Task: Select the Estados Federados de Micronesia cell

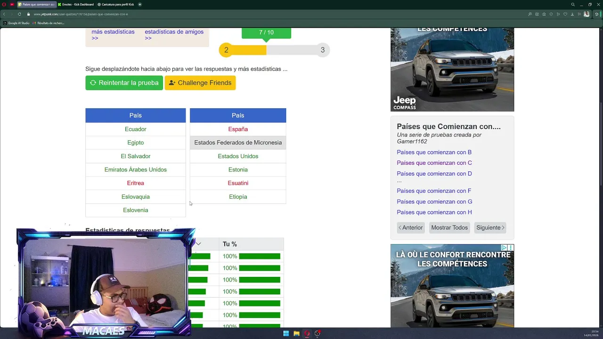Action: coord(238,143)
